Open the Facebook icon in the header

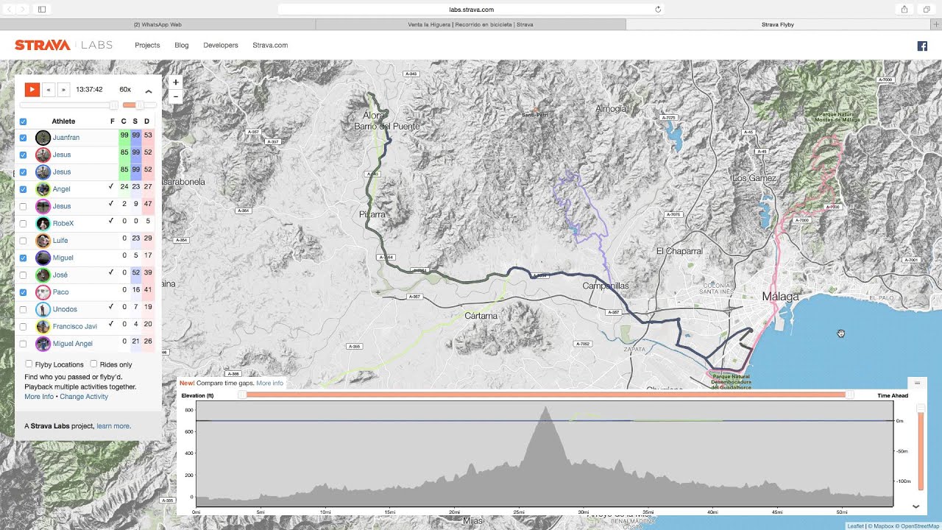[x=922, y=46]
